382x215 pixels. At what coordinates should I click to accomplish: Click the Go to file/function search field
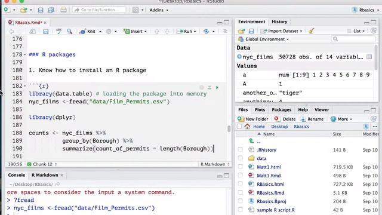click(x=98, y=10)
